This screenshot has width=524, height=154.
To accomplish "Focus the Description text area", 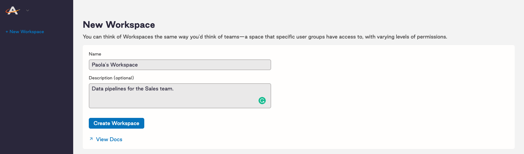I will (x=180, y=96).
